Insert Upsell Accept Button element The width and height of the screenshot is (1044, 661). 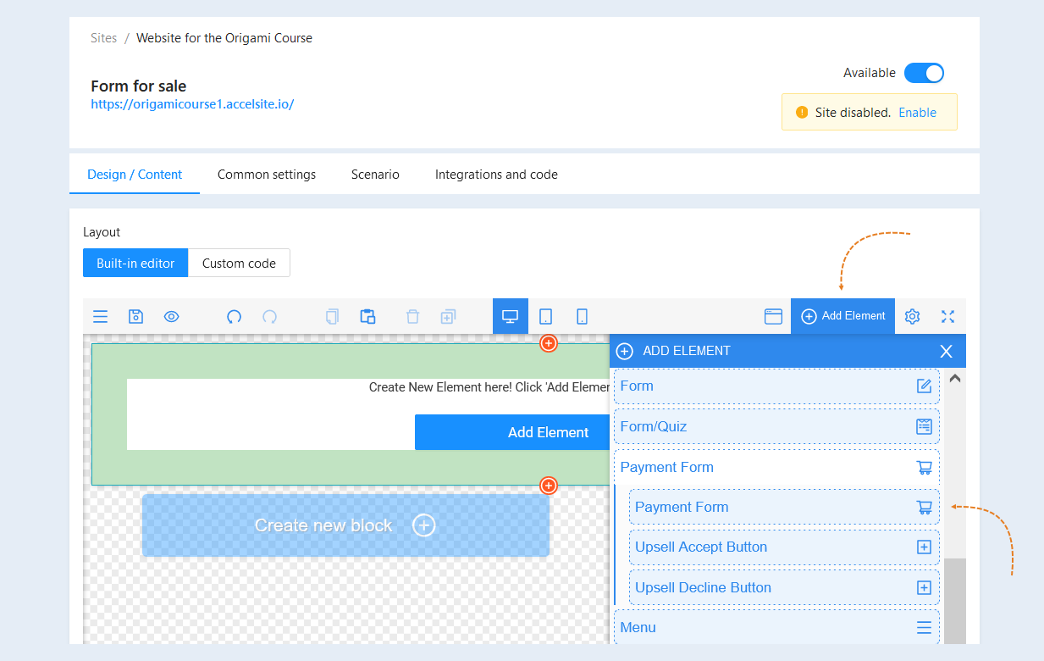784,547
